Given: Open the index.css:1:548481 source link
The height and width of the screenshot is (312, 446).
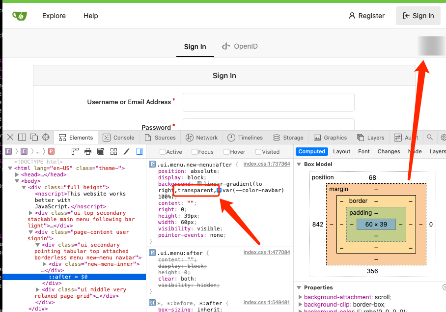Looking at the screenshot, I should [x=267, y=302].
